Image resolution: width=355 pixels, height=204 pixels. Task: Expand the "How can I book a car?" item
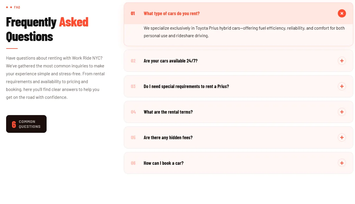click(238, 163)
